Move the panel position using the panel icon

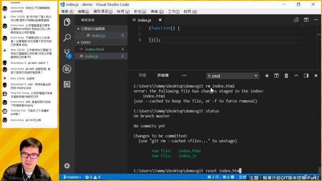pyautogui.click(x=306, y=76)
